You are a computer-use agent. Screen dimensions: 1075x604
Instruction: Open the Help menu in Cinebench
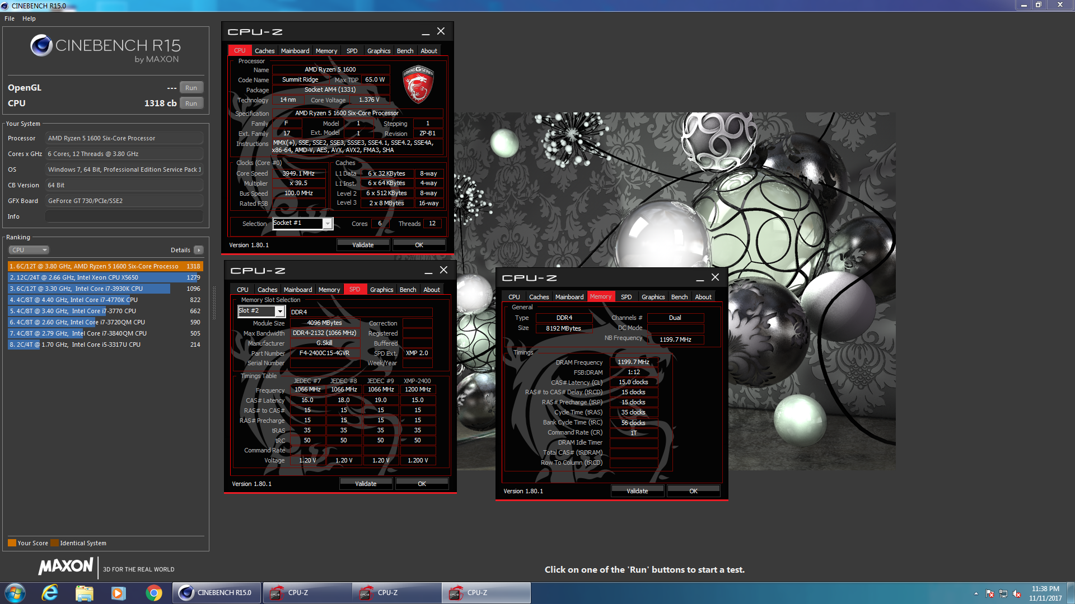coord(29,18)
